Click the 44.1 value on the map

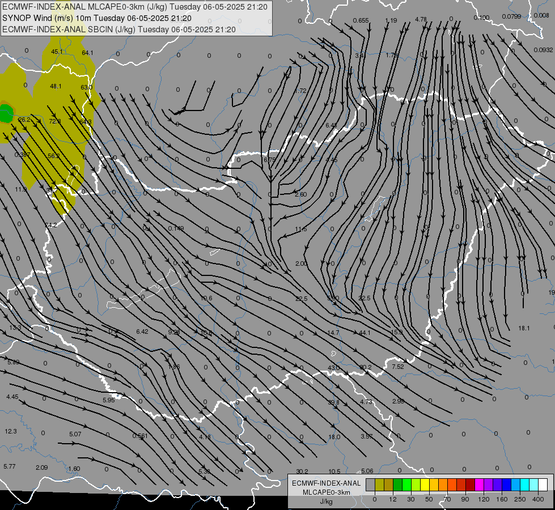point(365,333)
